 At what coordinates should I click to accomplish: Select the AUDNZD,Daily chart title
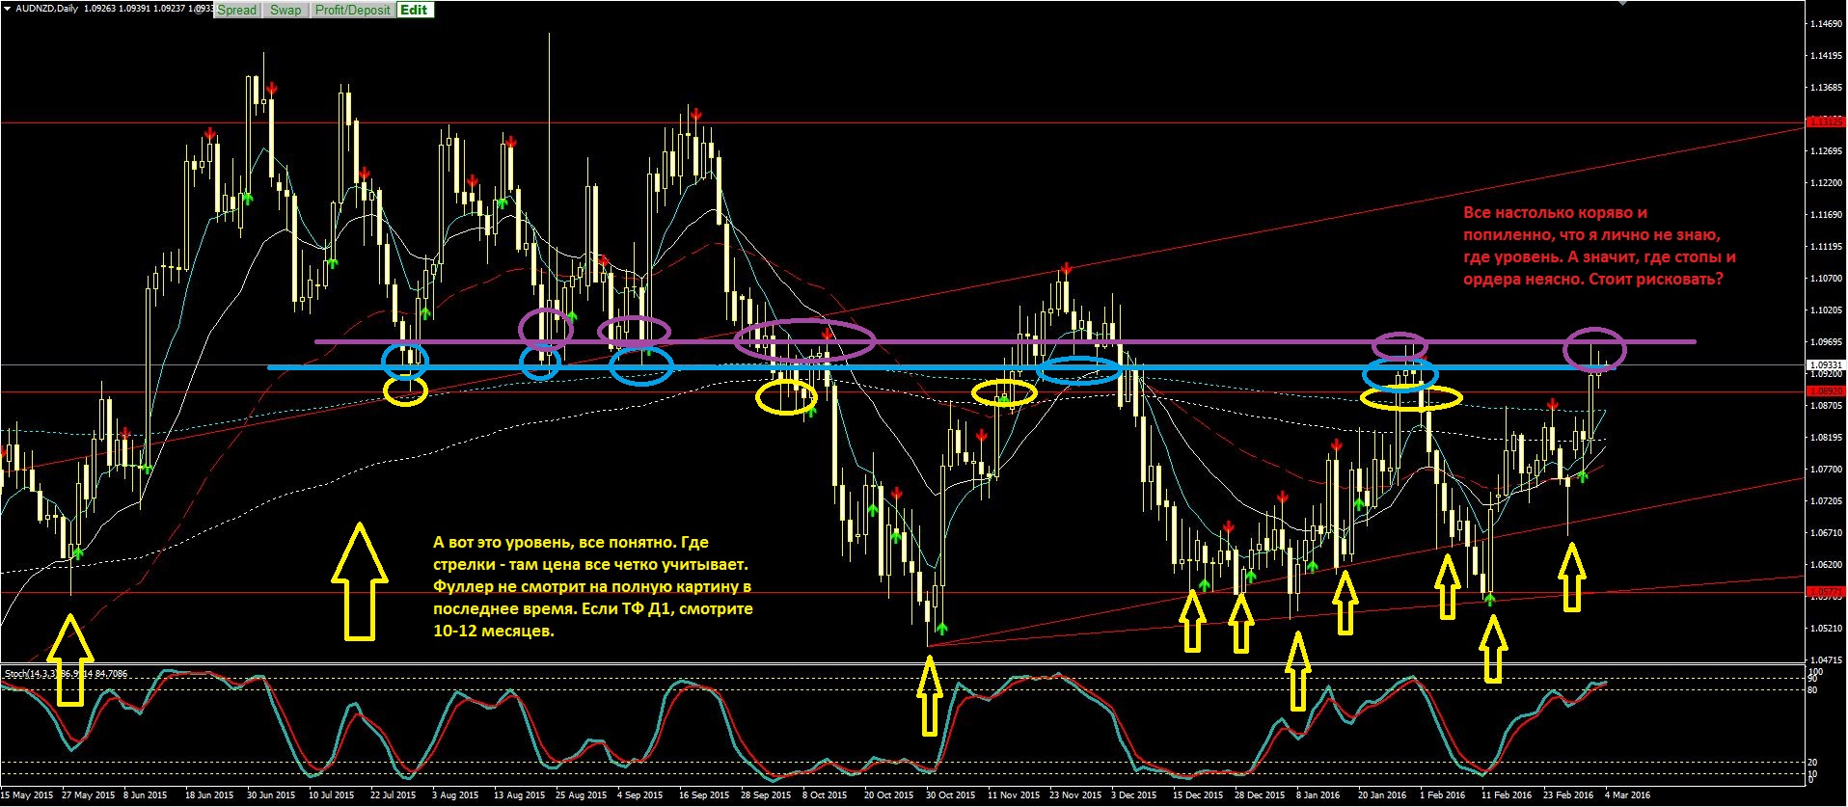[47, 9]
